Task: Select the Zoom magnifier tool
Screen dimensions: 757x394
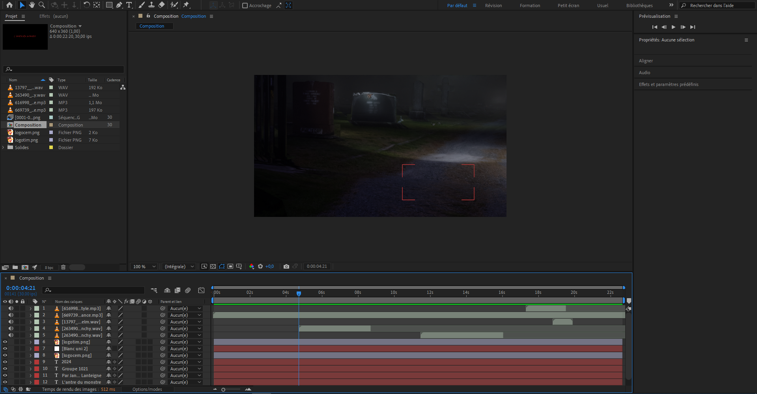Action: (41, 5)
